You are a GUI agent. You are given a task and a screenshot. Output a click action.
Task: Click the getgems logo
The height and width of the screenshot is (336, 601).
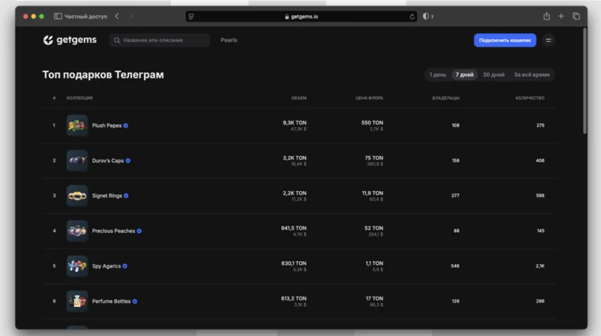(70, 40)
